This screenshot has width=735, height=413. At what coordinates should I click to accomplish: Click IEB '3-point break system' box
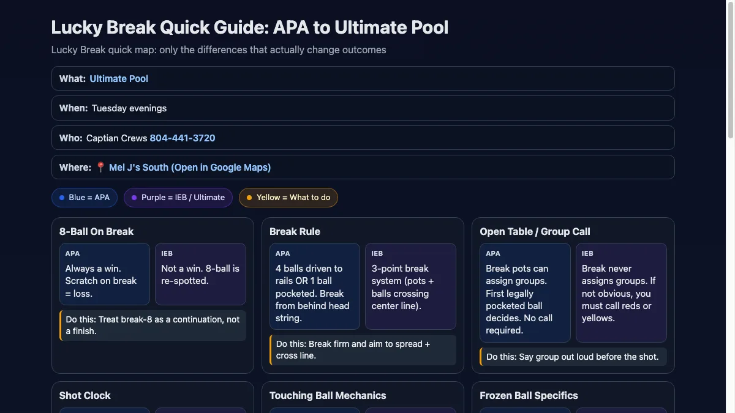[x=410, y=286]
